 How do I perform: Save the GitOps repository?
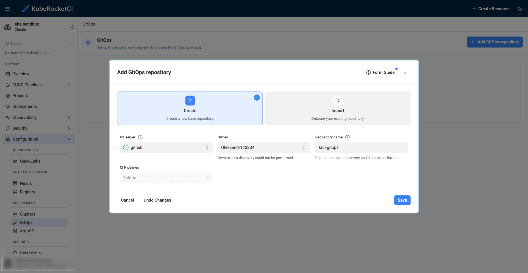pos(402,200)
